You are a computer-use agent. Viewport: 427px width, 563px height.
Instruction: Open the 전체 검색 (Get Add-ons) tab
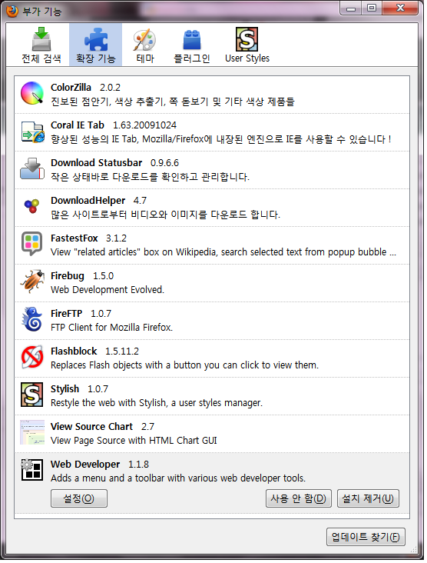pos(41,45)
